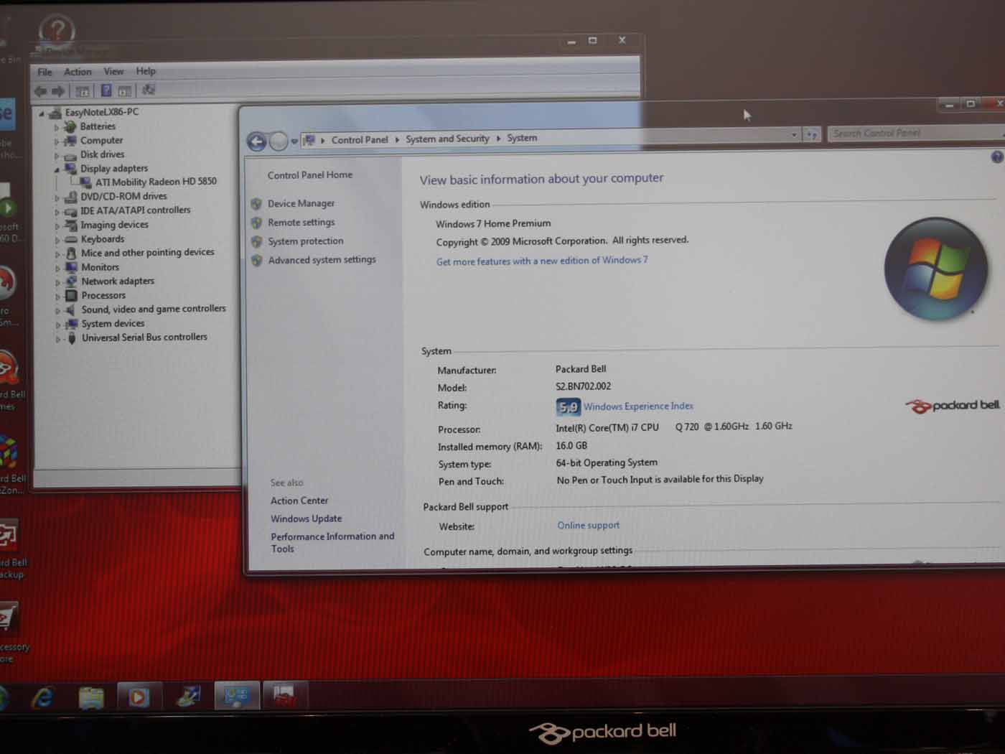The width and height of the screenshot is (1005, 754).
Task: Open the Help menu in Device Manager
Action: coord(146,71)
